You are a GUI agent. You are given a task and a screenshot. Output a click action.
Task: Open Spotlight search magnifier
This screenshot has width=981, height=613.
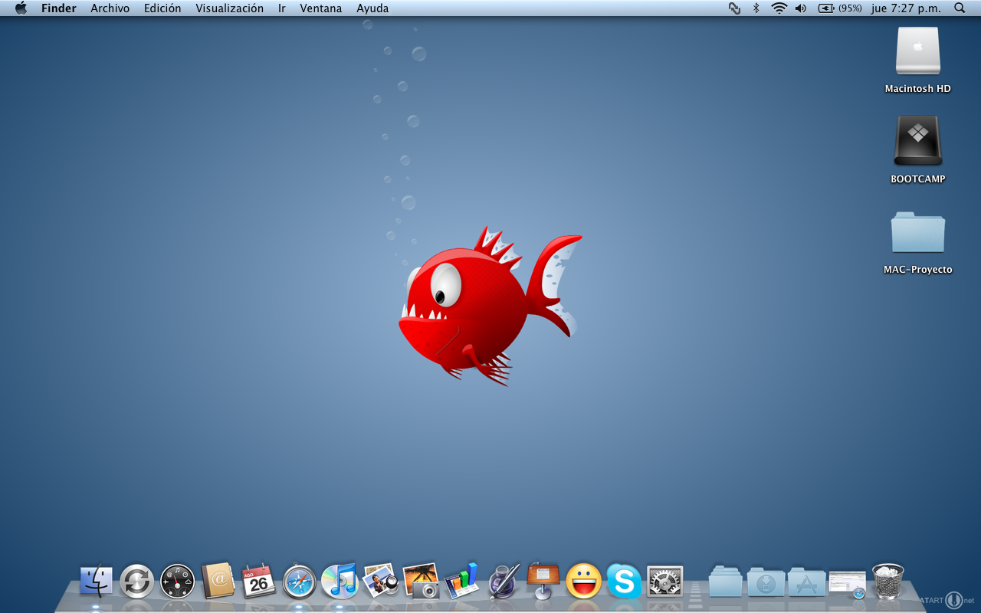pyautogui.click(x=960, y=8)
